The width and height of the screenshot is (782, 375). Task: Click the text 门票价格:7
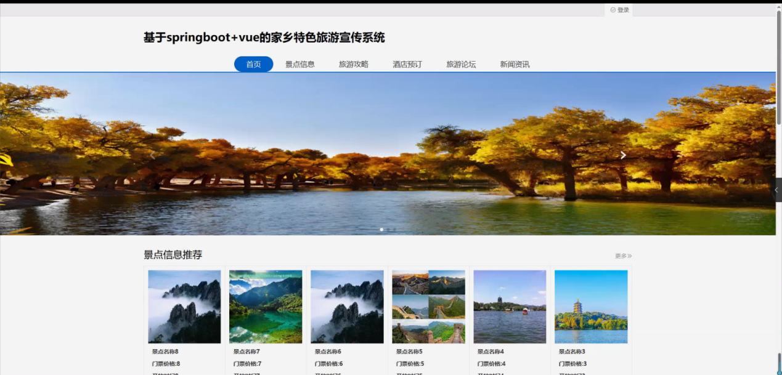coord(247,364)
